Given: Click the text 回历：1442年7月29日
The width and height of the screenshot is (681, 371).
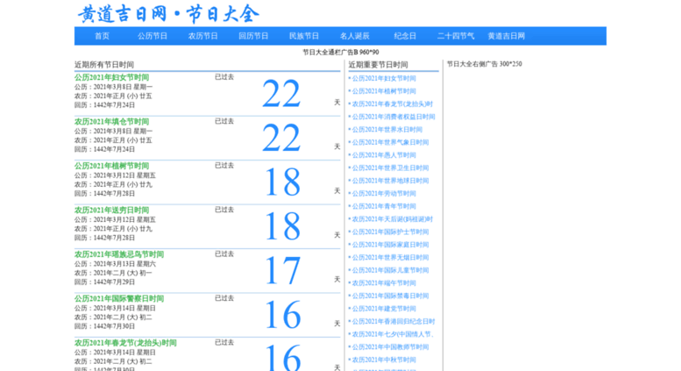Looking at the screenshot, I should (x=104, y=282).
